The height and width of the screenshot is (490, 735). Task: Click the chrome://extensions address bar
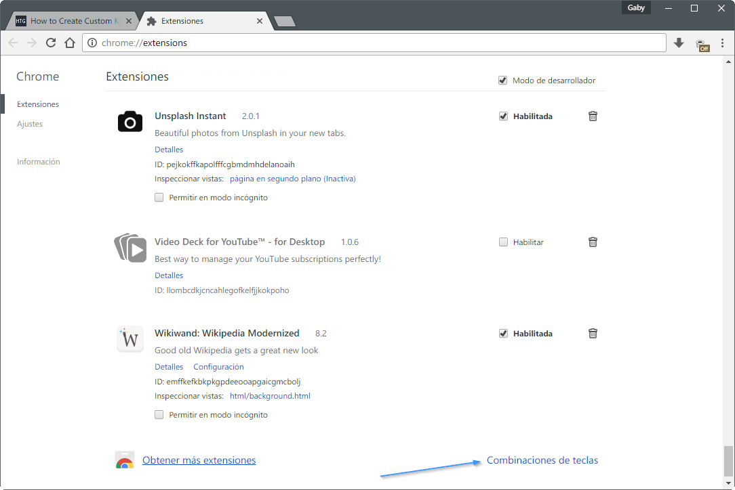[374, 43]
